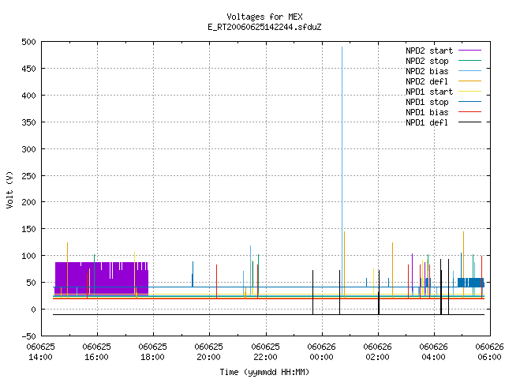Viewport: 505px width, 379px height.
Task: Click the 060626 02:00 x-axis tick label
Action: [377, 352]
